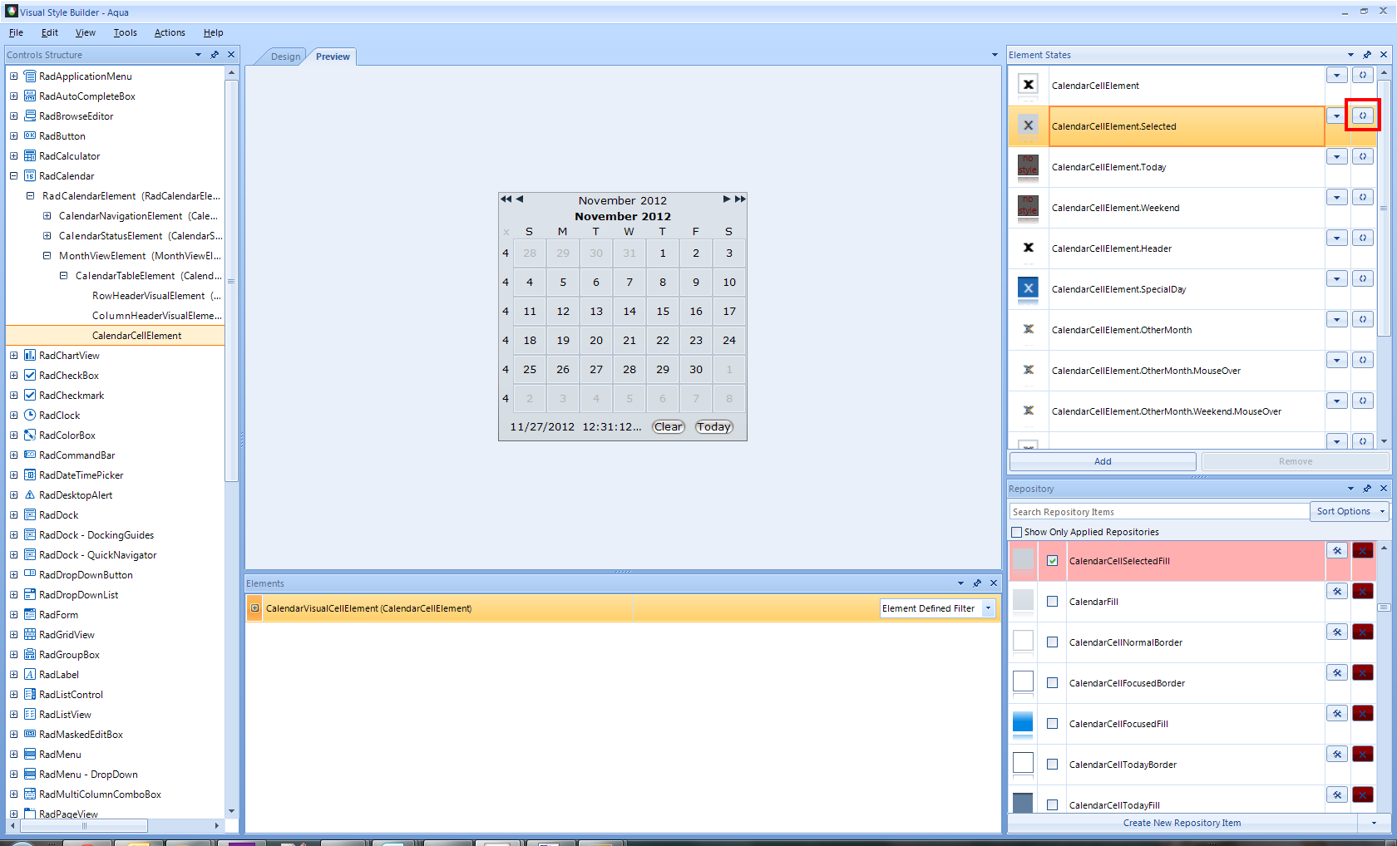1397x846 pixels.
Task: Click Create New Repository Item
Action: point(1182,823)
